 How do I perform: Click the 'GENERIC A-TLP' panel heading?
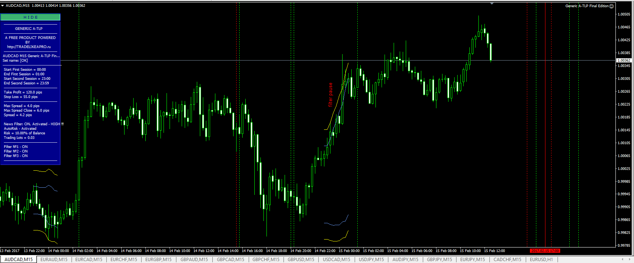click(x=29, y=29)
